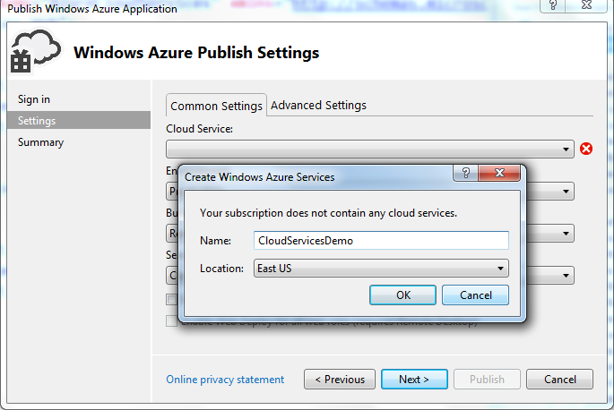This screenshot has height=410, width=614.
Task: Open the Service configuration dropdown arrow behind the dialog
Action: click(x=566, y=276)
